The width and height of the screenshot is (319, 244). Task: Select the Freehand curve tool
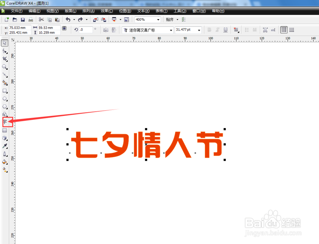point(5,75)
